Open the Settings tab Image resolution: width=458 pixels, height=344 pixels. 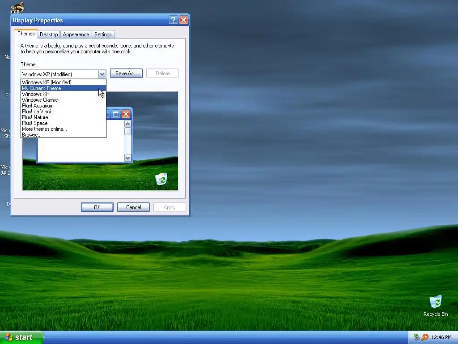coord(103,34)
